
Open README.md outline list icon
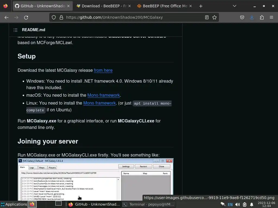coord(15,30)
